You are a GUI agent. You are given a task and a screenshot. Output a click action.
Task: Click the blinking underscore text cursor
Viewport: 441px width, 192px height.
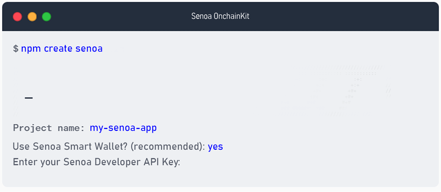(x=29, y=98)
